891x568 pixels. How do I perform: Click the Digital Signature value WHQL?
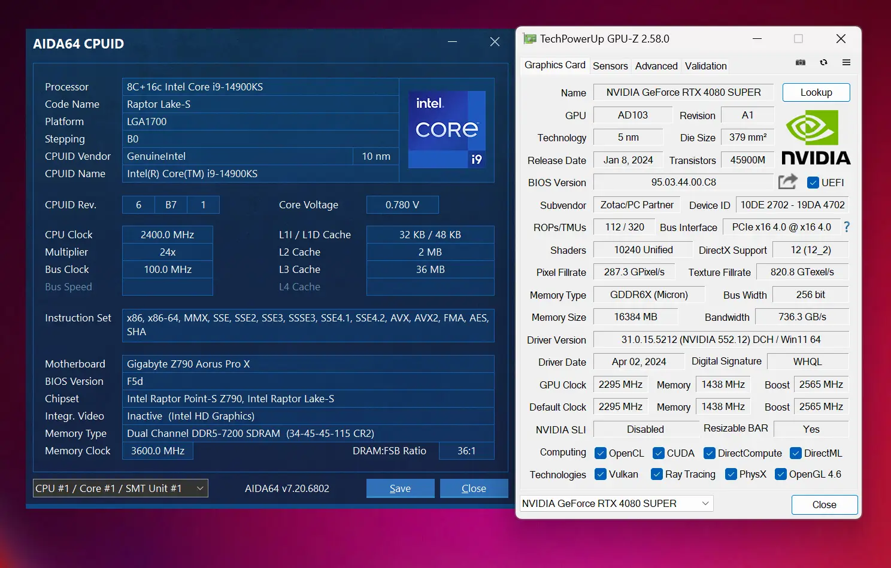pyautogui.click(x=808, y=362)
